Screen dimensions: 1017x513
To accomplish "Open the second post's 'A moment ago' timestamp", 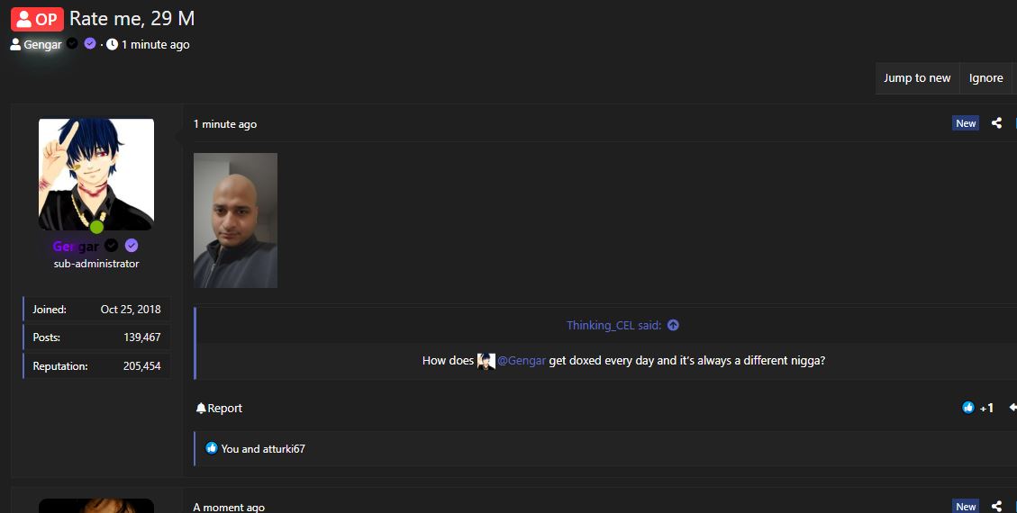I will coord(229,508).
